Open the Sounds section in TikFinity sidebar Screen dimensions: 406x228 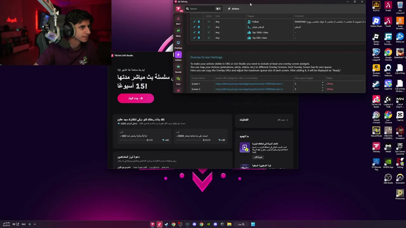point(178,69)
